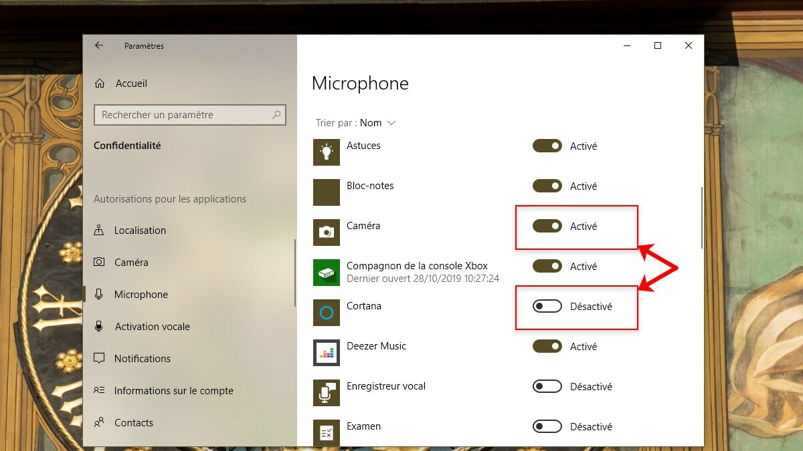Click the Xbox console companion icon
This screenshot has height=451, width=803.
click(x=327, y=273)
